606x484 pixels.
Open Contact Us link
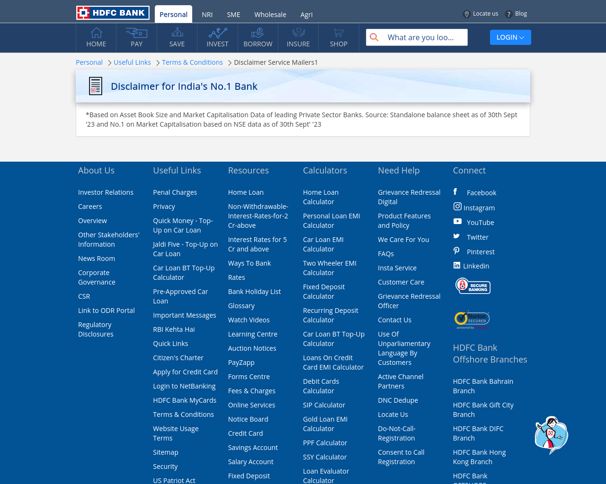[394, 320]
